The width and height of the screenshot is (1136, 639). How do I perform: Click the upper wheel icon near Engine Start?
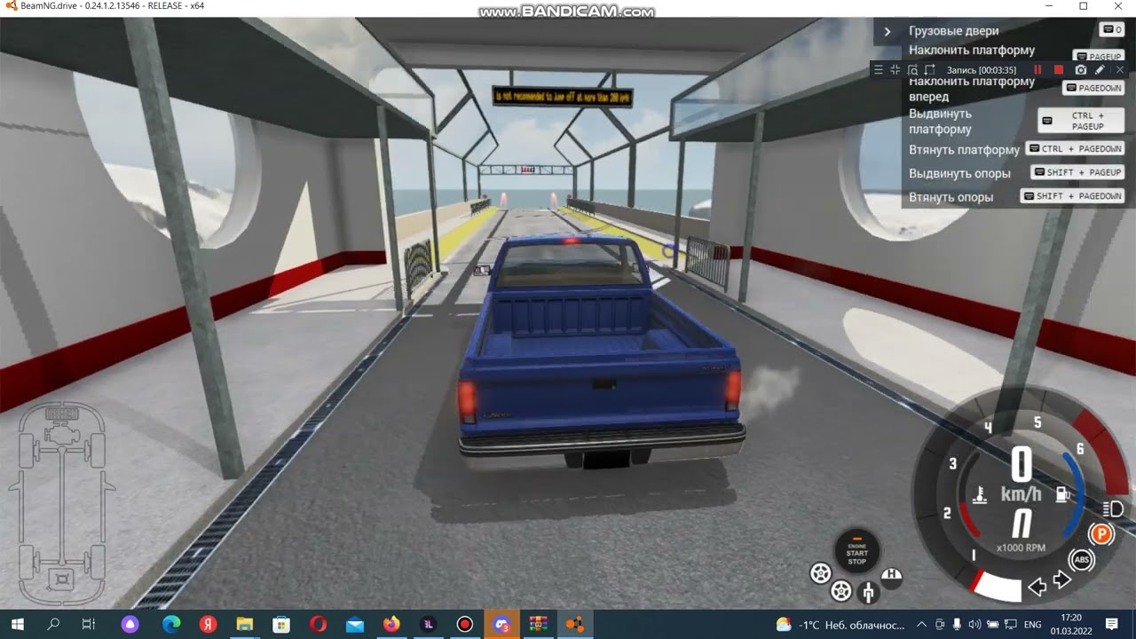tap(821, 573)
